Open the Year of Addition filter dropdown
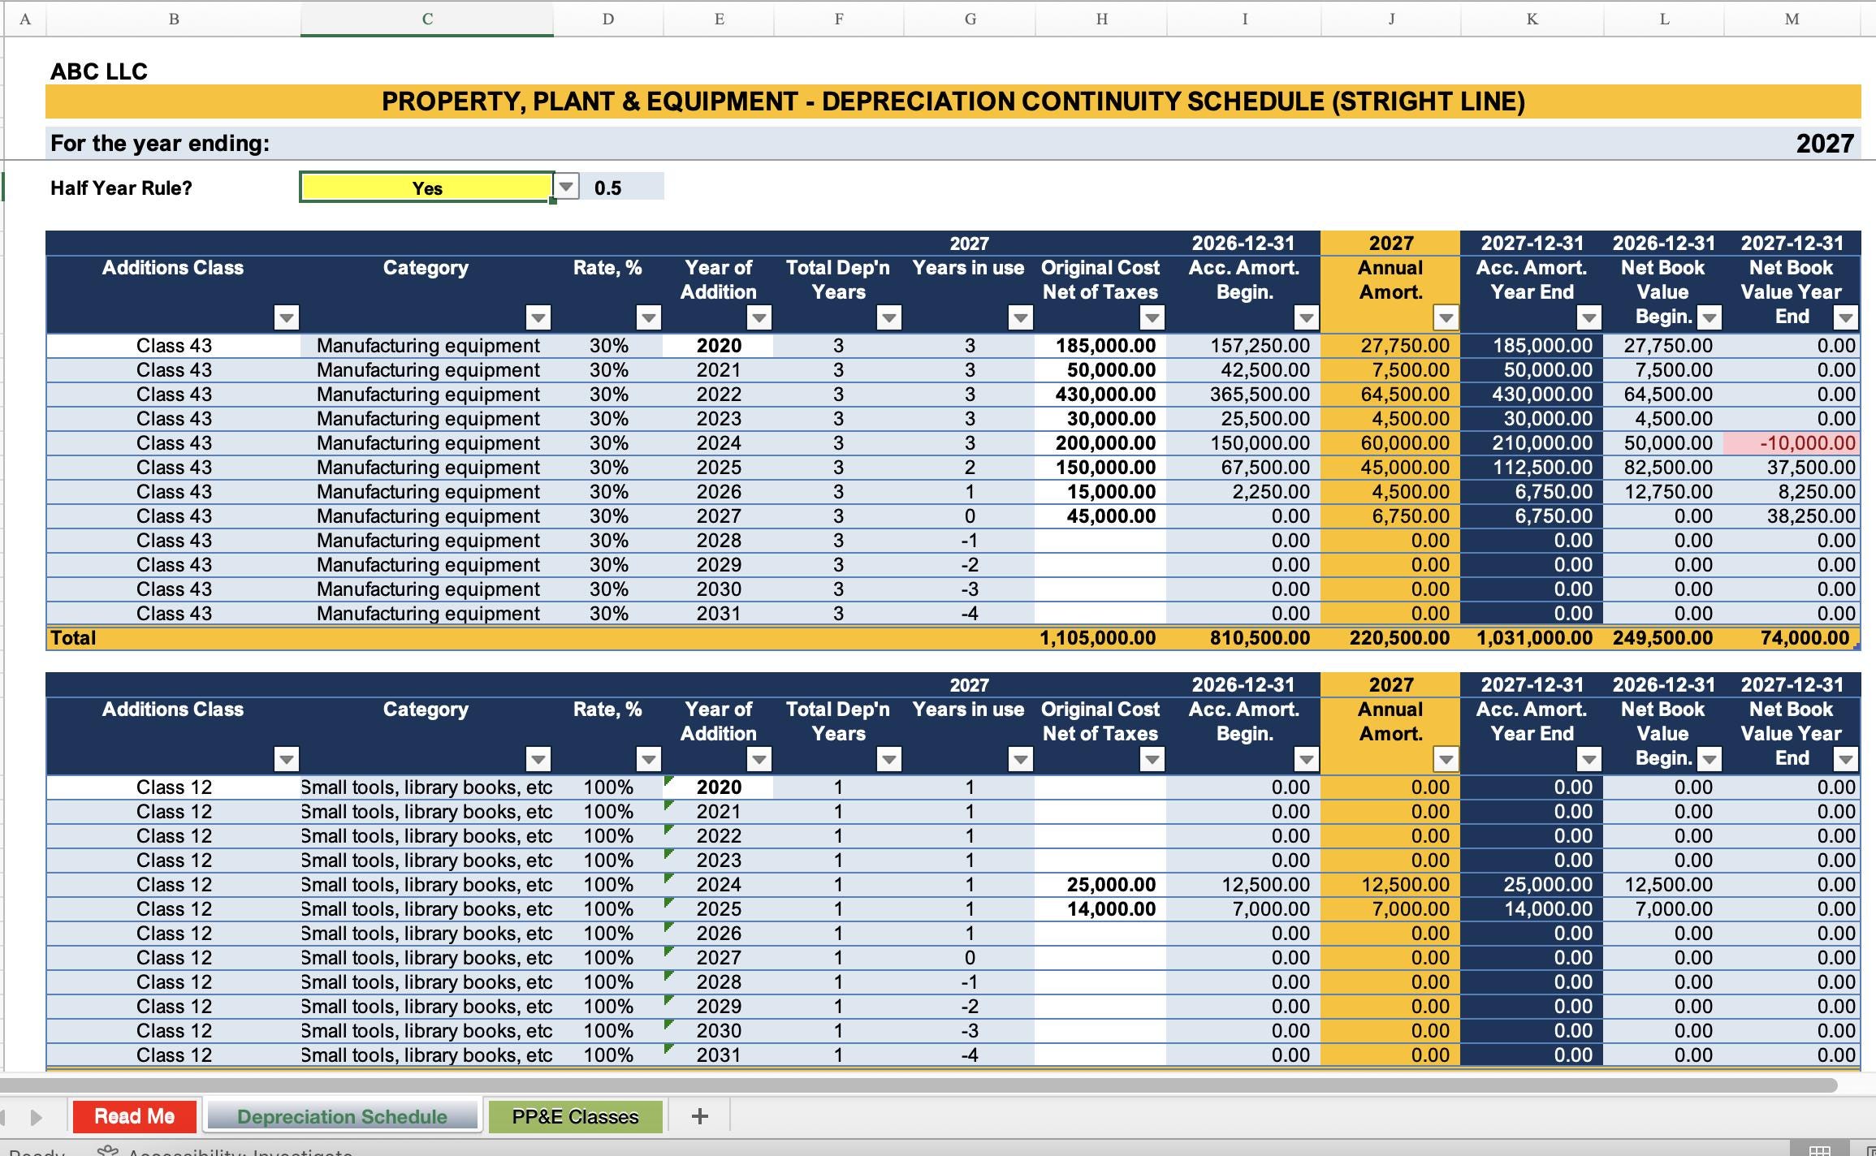This screenshot has width=1876, height=1156. 760,317
